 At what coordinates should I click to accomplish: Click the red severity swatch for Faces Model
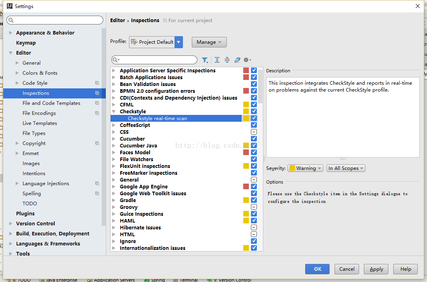point(246,152)
